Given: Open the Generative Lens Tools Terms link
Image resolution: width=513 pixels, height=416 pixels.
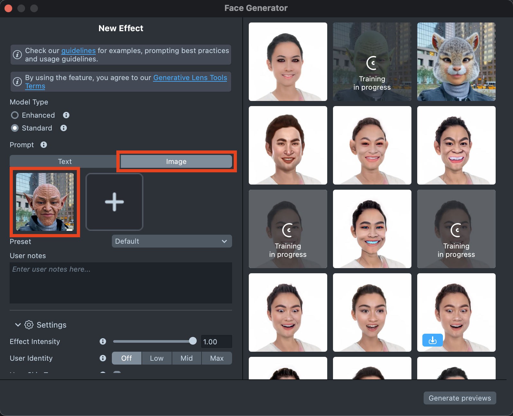Looking at the screenshot, I should pos(190,78).
